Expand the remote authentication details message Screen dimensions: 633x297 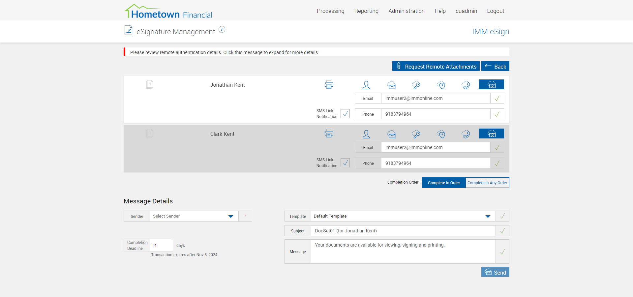224,52
